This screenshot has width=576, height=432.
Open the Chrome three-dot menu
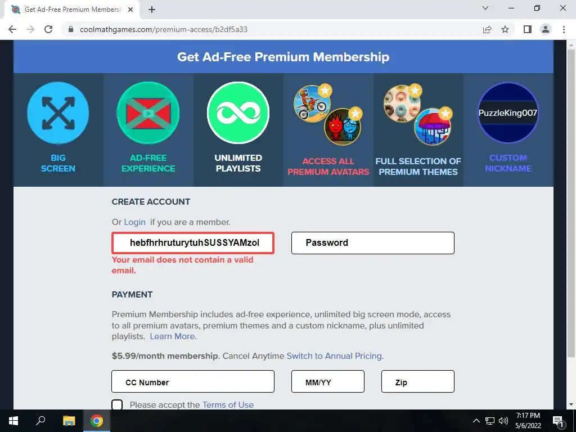pyautogui.click(x=564, y=29)
